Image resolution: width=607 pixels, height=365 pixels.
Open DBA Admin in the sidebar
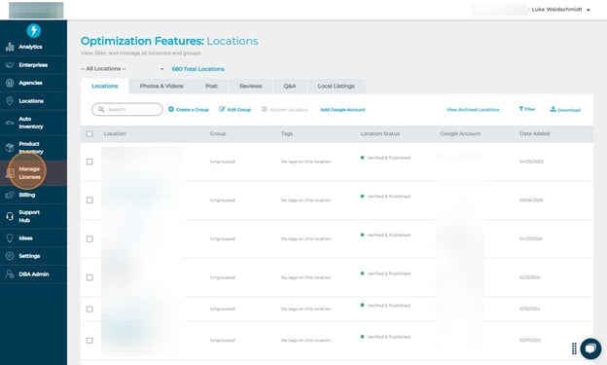[x=33, y=274]
